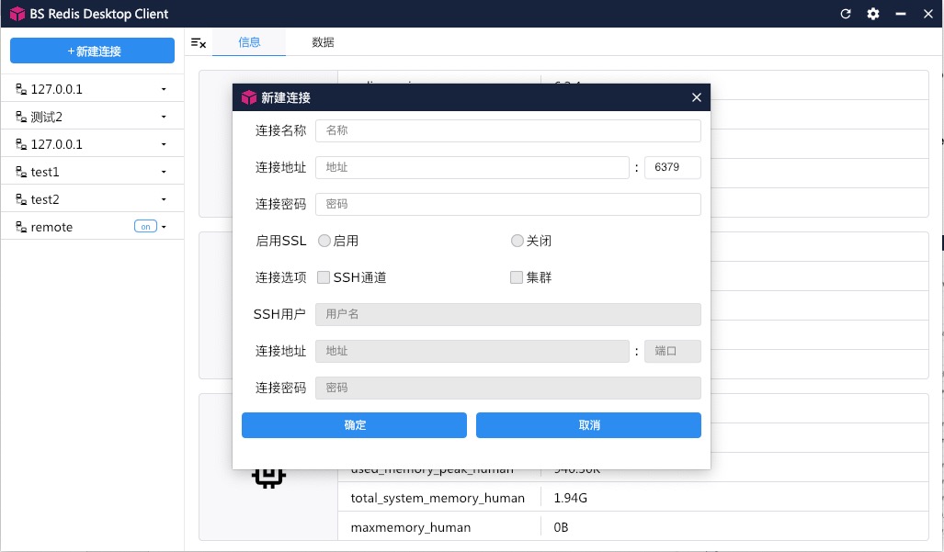Open the test2 connection dropdown arrow

pyautogui.click(x=165, y=198)
